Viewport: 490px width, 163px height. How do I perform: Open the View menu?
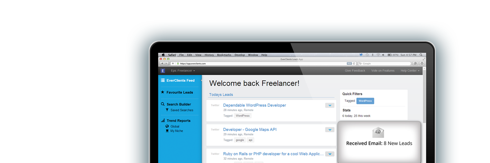pos(198,55)
